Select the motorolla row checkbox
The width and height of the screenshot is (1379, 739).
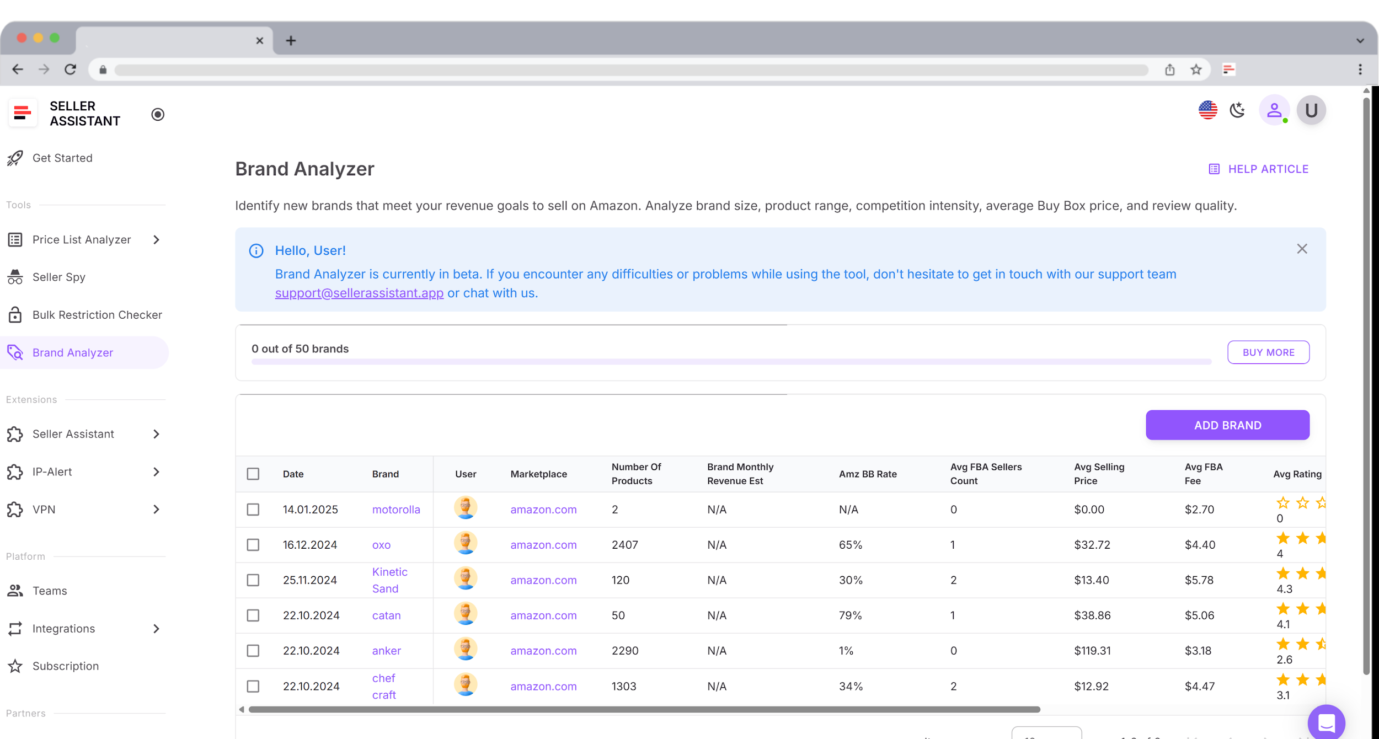tap(253, 510)
